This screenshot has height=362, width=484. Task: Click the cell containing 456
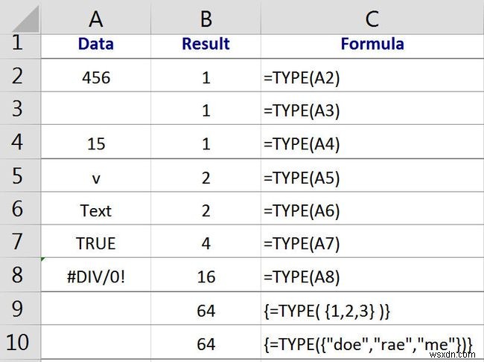pos(95,77)
